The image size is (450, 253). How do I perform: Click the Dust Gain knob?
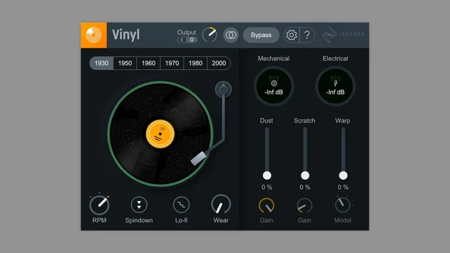coord(267,206)
